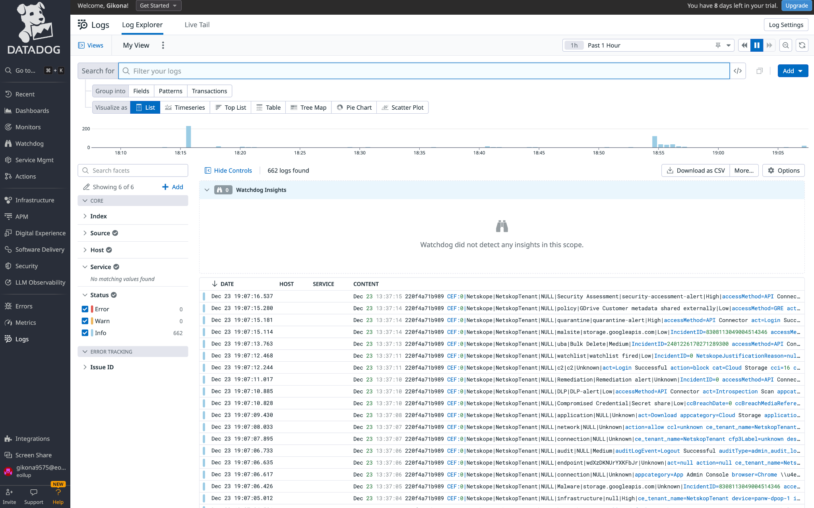
Task: Click the code view toggle icon
Action: tap(738, 71)
